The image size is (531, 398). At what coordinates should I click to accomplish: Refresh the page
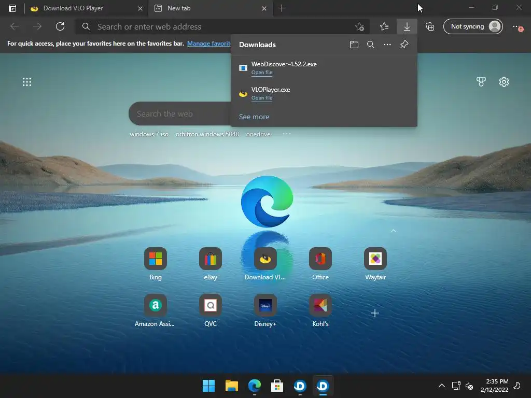pos(60,26)
